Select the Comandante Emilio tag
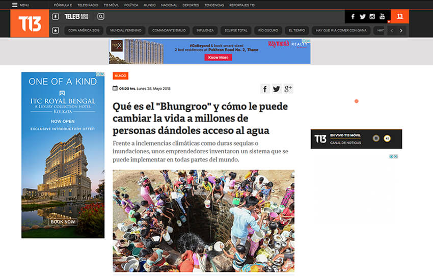The image size is (433, 280). coord(169,31)
